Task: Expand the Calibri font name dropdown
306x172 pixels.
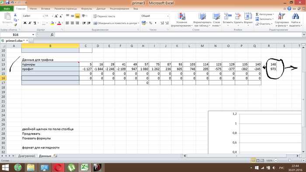Action: point(43,16)
